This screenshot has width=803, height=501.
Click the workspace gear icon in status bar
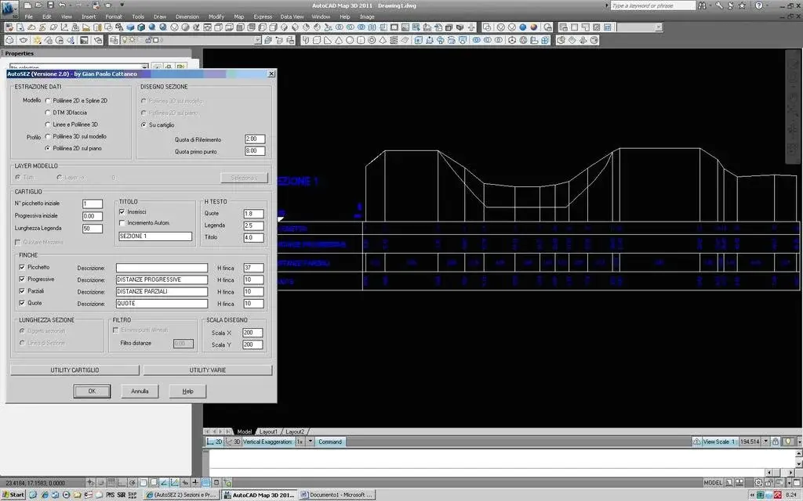[758, 482]
